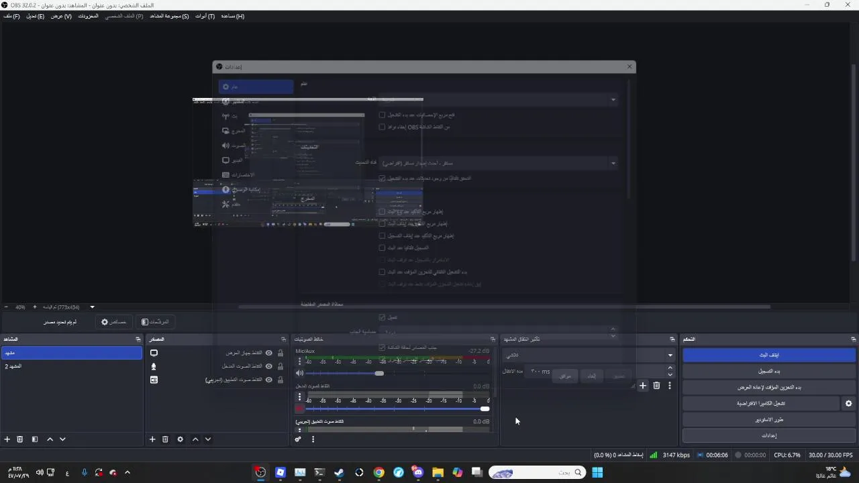Viewport: 859px width, 483px height.
Task: Move the selected source up
Action: 195,439
